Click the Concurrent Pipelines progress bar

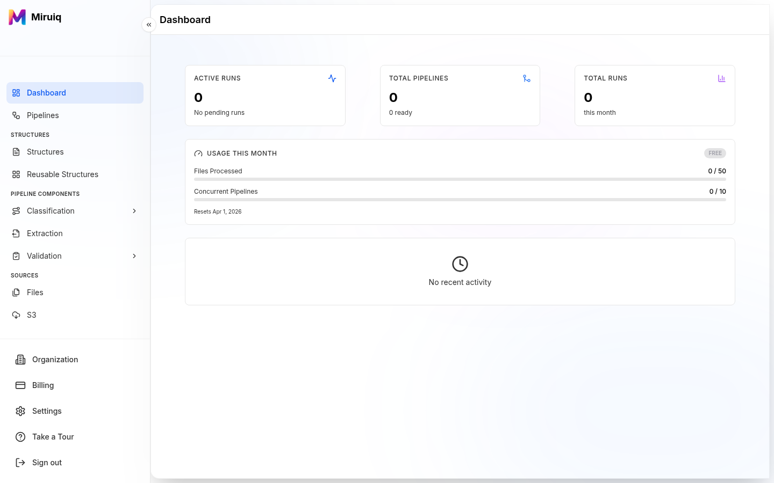460,200
